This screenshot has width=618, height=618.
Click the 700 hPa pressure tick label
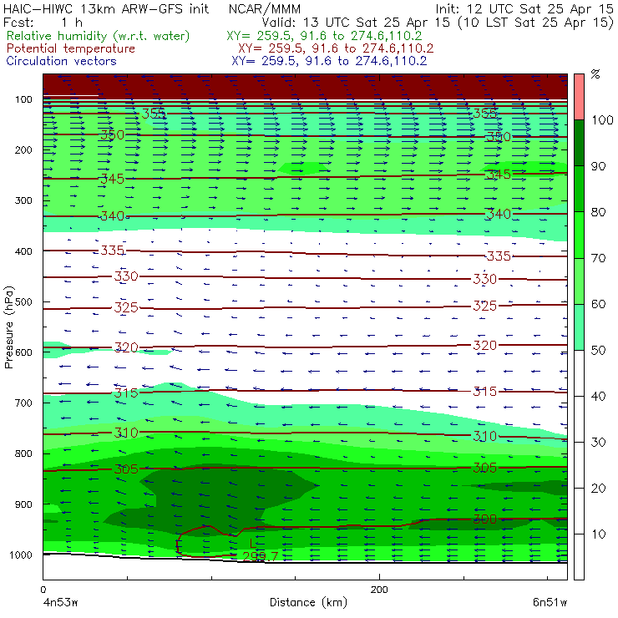[x=23, y=403]
